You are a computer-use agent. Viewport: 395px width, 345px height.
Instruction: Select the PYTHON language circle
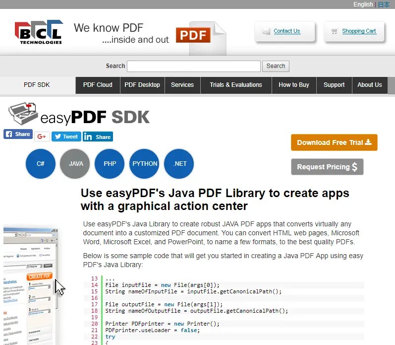coord(144,164)
